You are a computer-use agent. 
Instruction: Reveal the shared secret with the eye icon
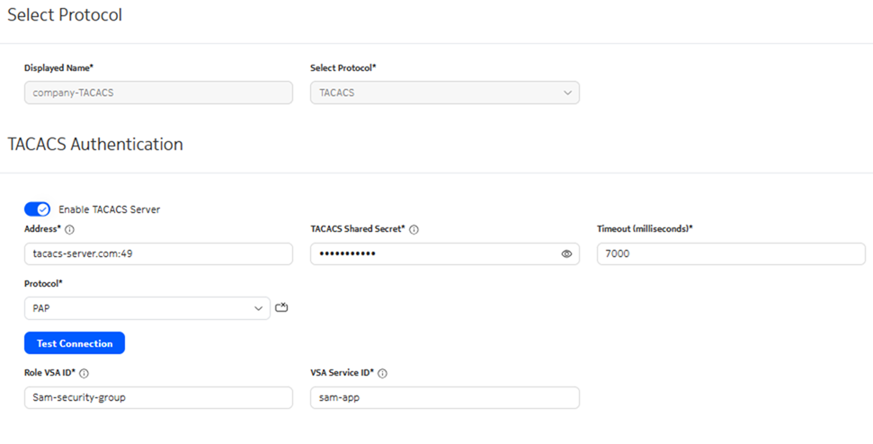click(x=566, y=254)
